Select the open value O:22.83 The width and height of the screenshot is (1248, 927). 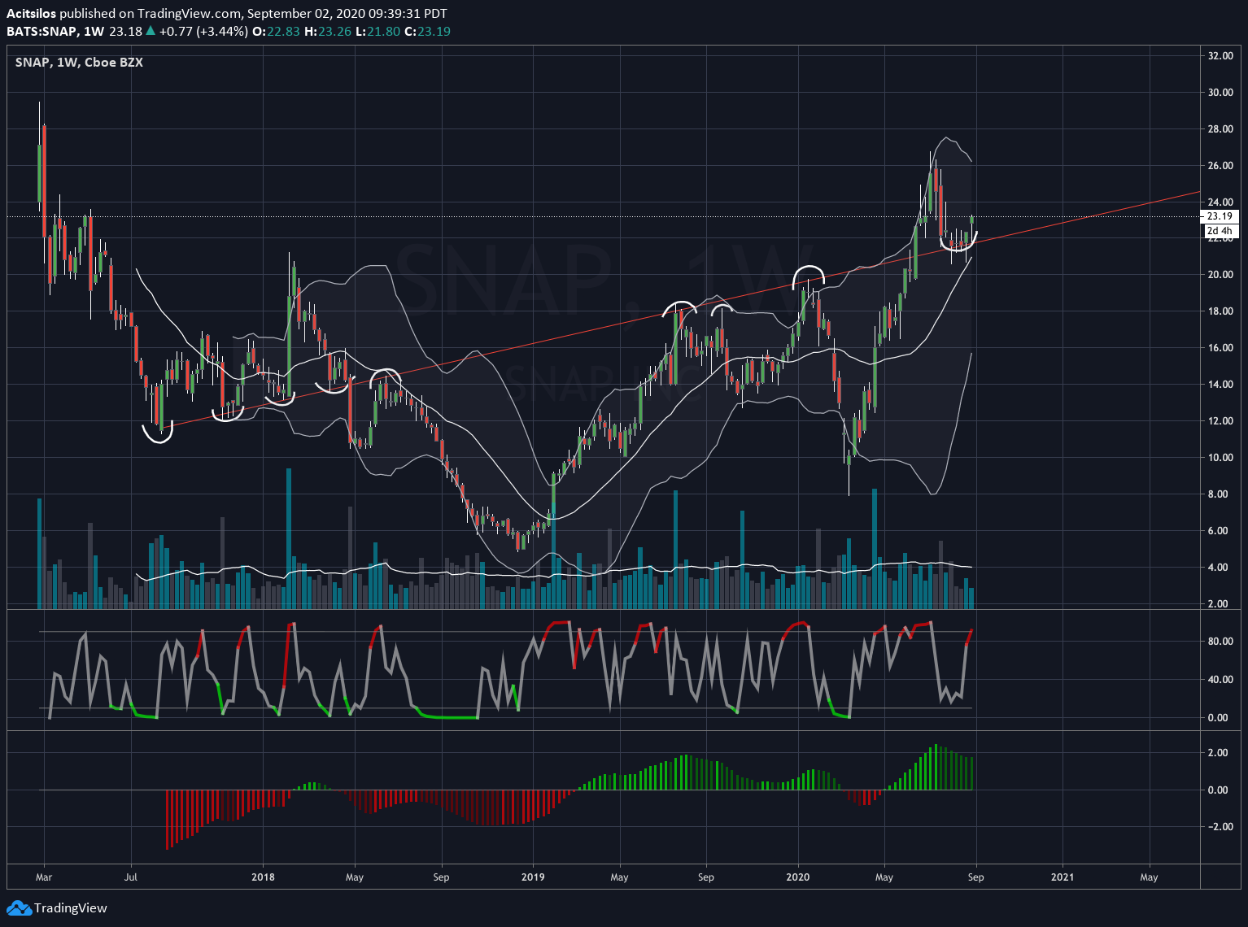tap(277, 32)
